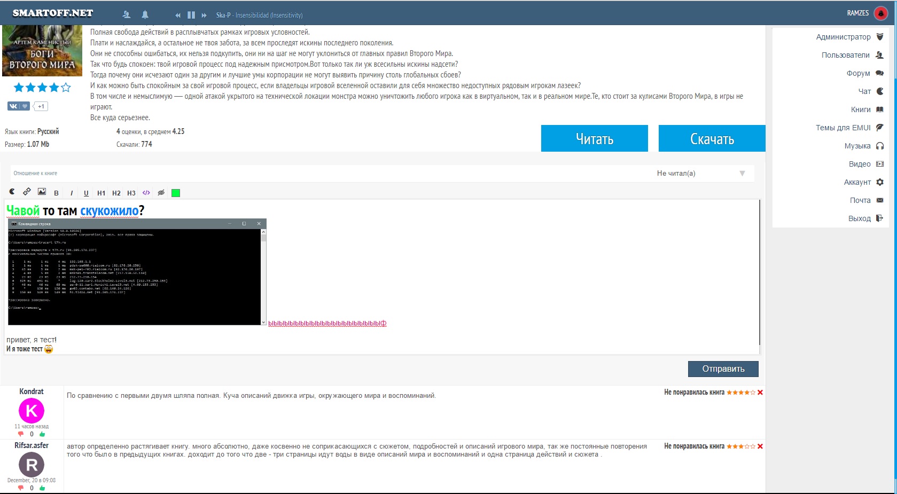
Task: Click the SMARTOFF.NET site logo
Action: [53, 13]
